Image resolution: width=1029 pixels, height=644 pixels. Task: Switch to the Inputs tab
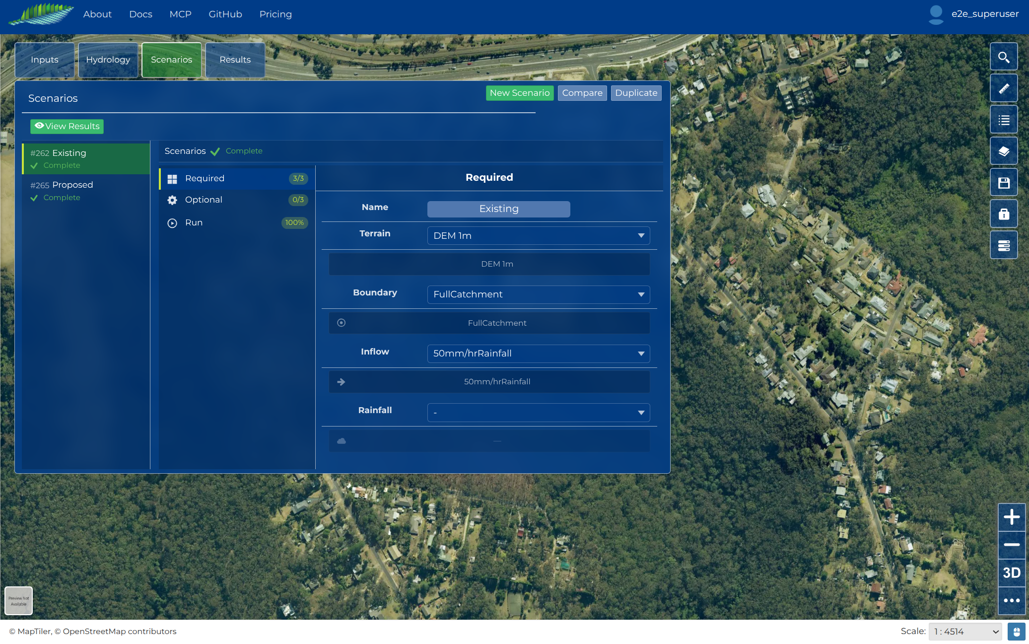[x=45, y=60]
